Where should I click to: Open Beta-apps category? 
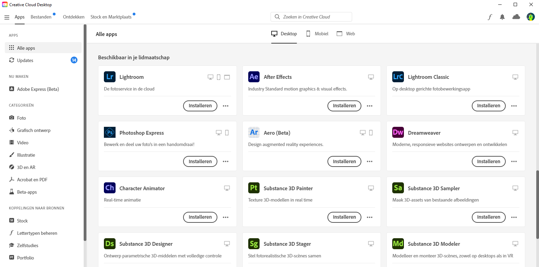point(43,192)
